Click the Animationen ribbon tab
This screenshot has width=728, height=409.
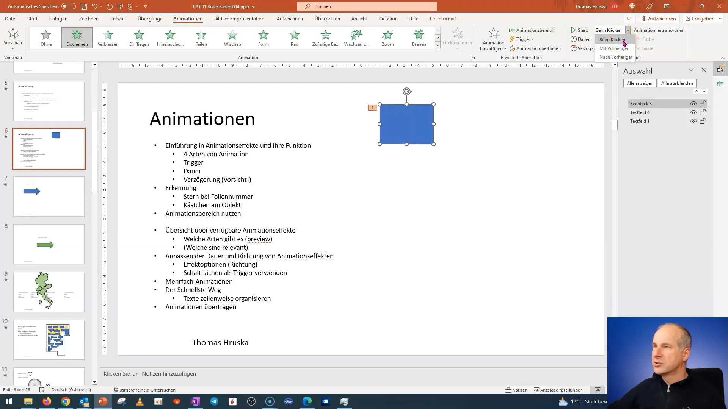[188, 19]
